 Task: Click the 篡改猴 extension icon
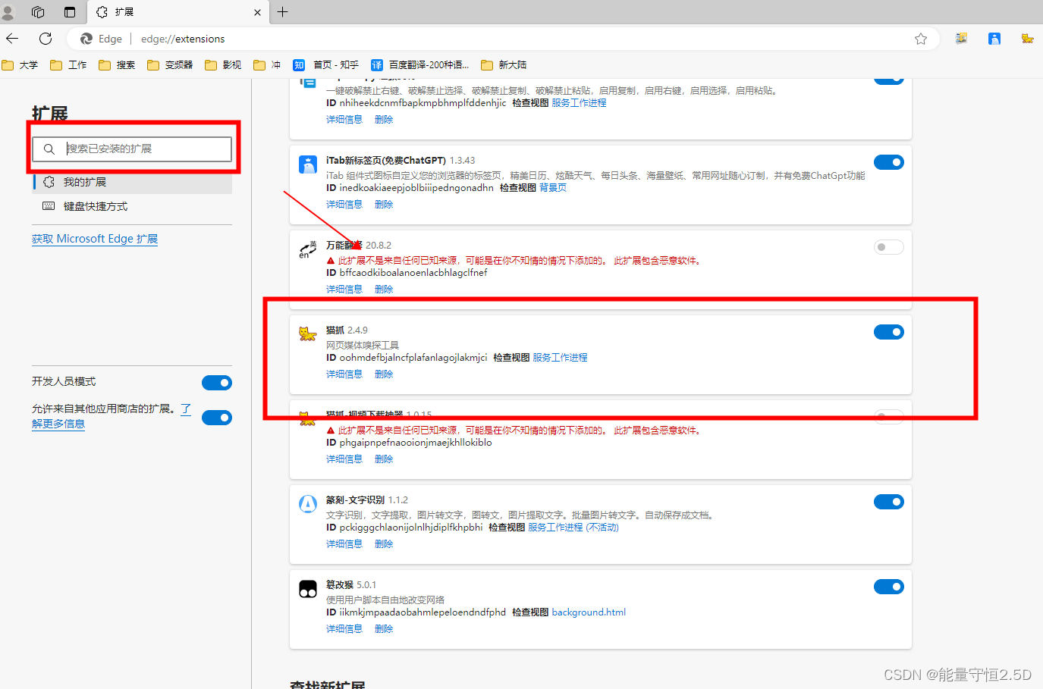pyautogui.click(x=308, y=589)
